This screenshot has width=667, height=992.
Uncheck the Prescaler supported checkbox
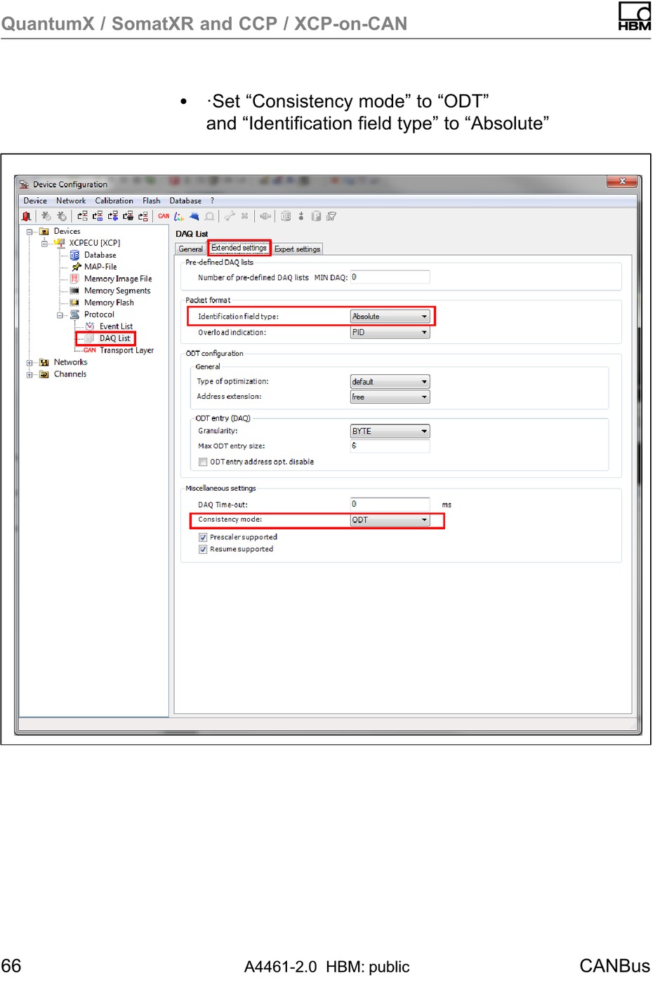[x=203, y=537]
